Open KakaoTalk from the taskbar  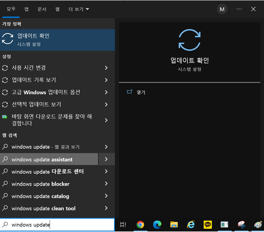(208, 225)
